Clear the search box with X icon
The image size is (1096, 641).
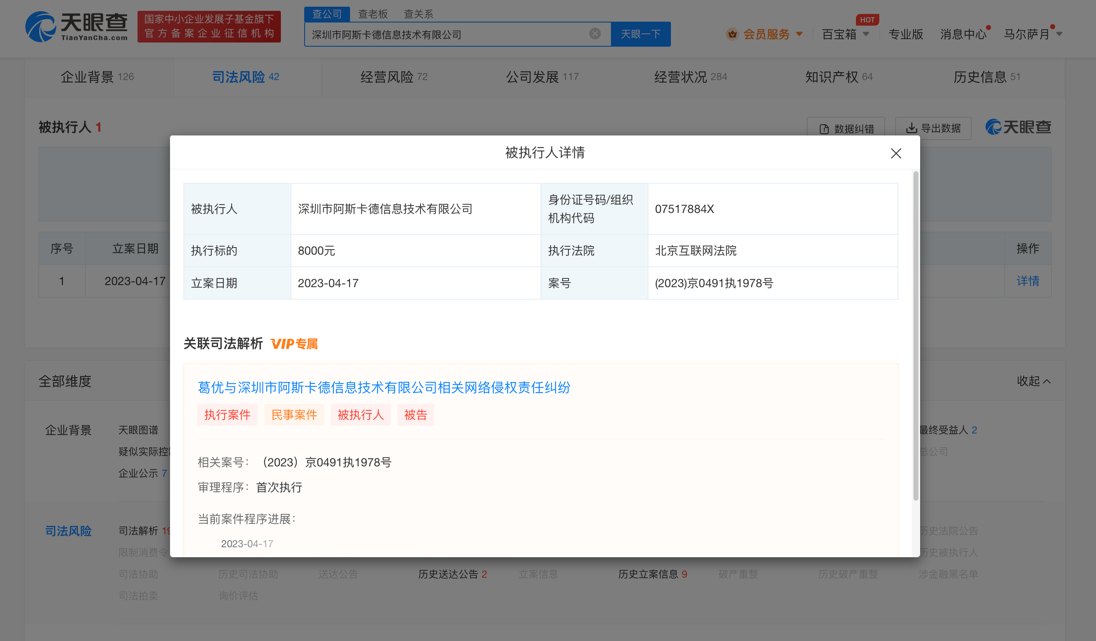(595, 34)
